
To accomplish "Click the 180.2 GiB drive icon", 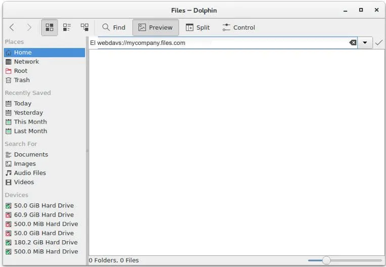I will pyautogui.click(x=9, y=242).
